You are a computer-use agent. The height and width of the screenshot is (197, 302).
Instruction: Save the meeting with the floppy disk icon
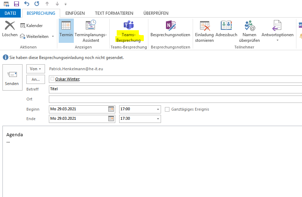click(x=16, y=4)
